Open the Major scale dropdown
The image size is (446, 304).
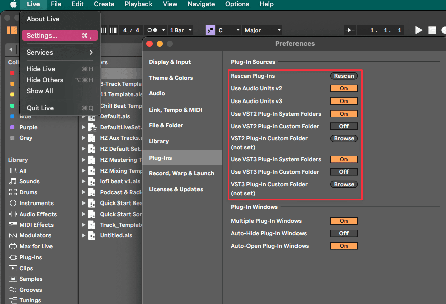coord(263,30)
